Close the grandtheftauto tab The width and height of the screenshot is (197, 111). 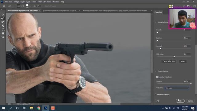click(79, 10)
